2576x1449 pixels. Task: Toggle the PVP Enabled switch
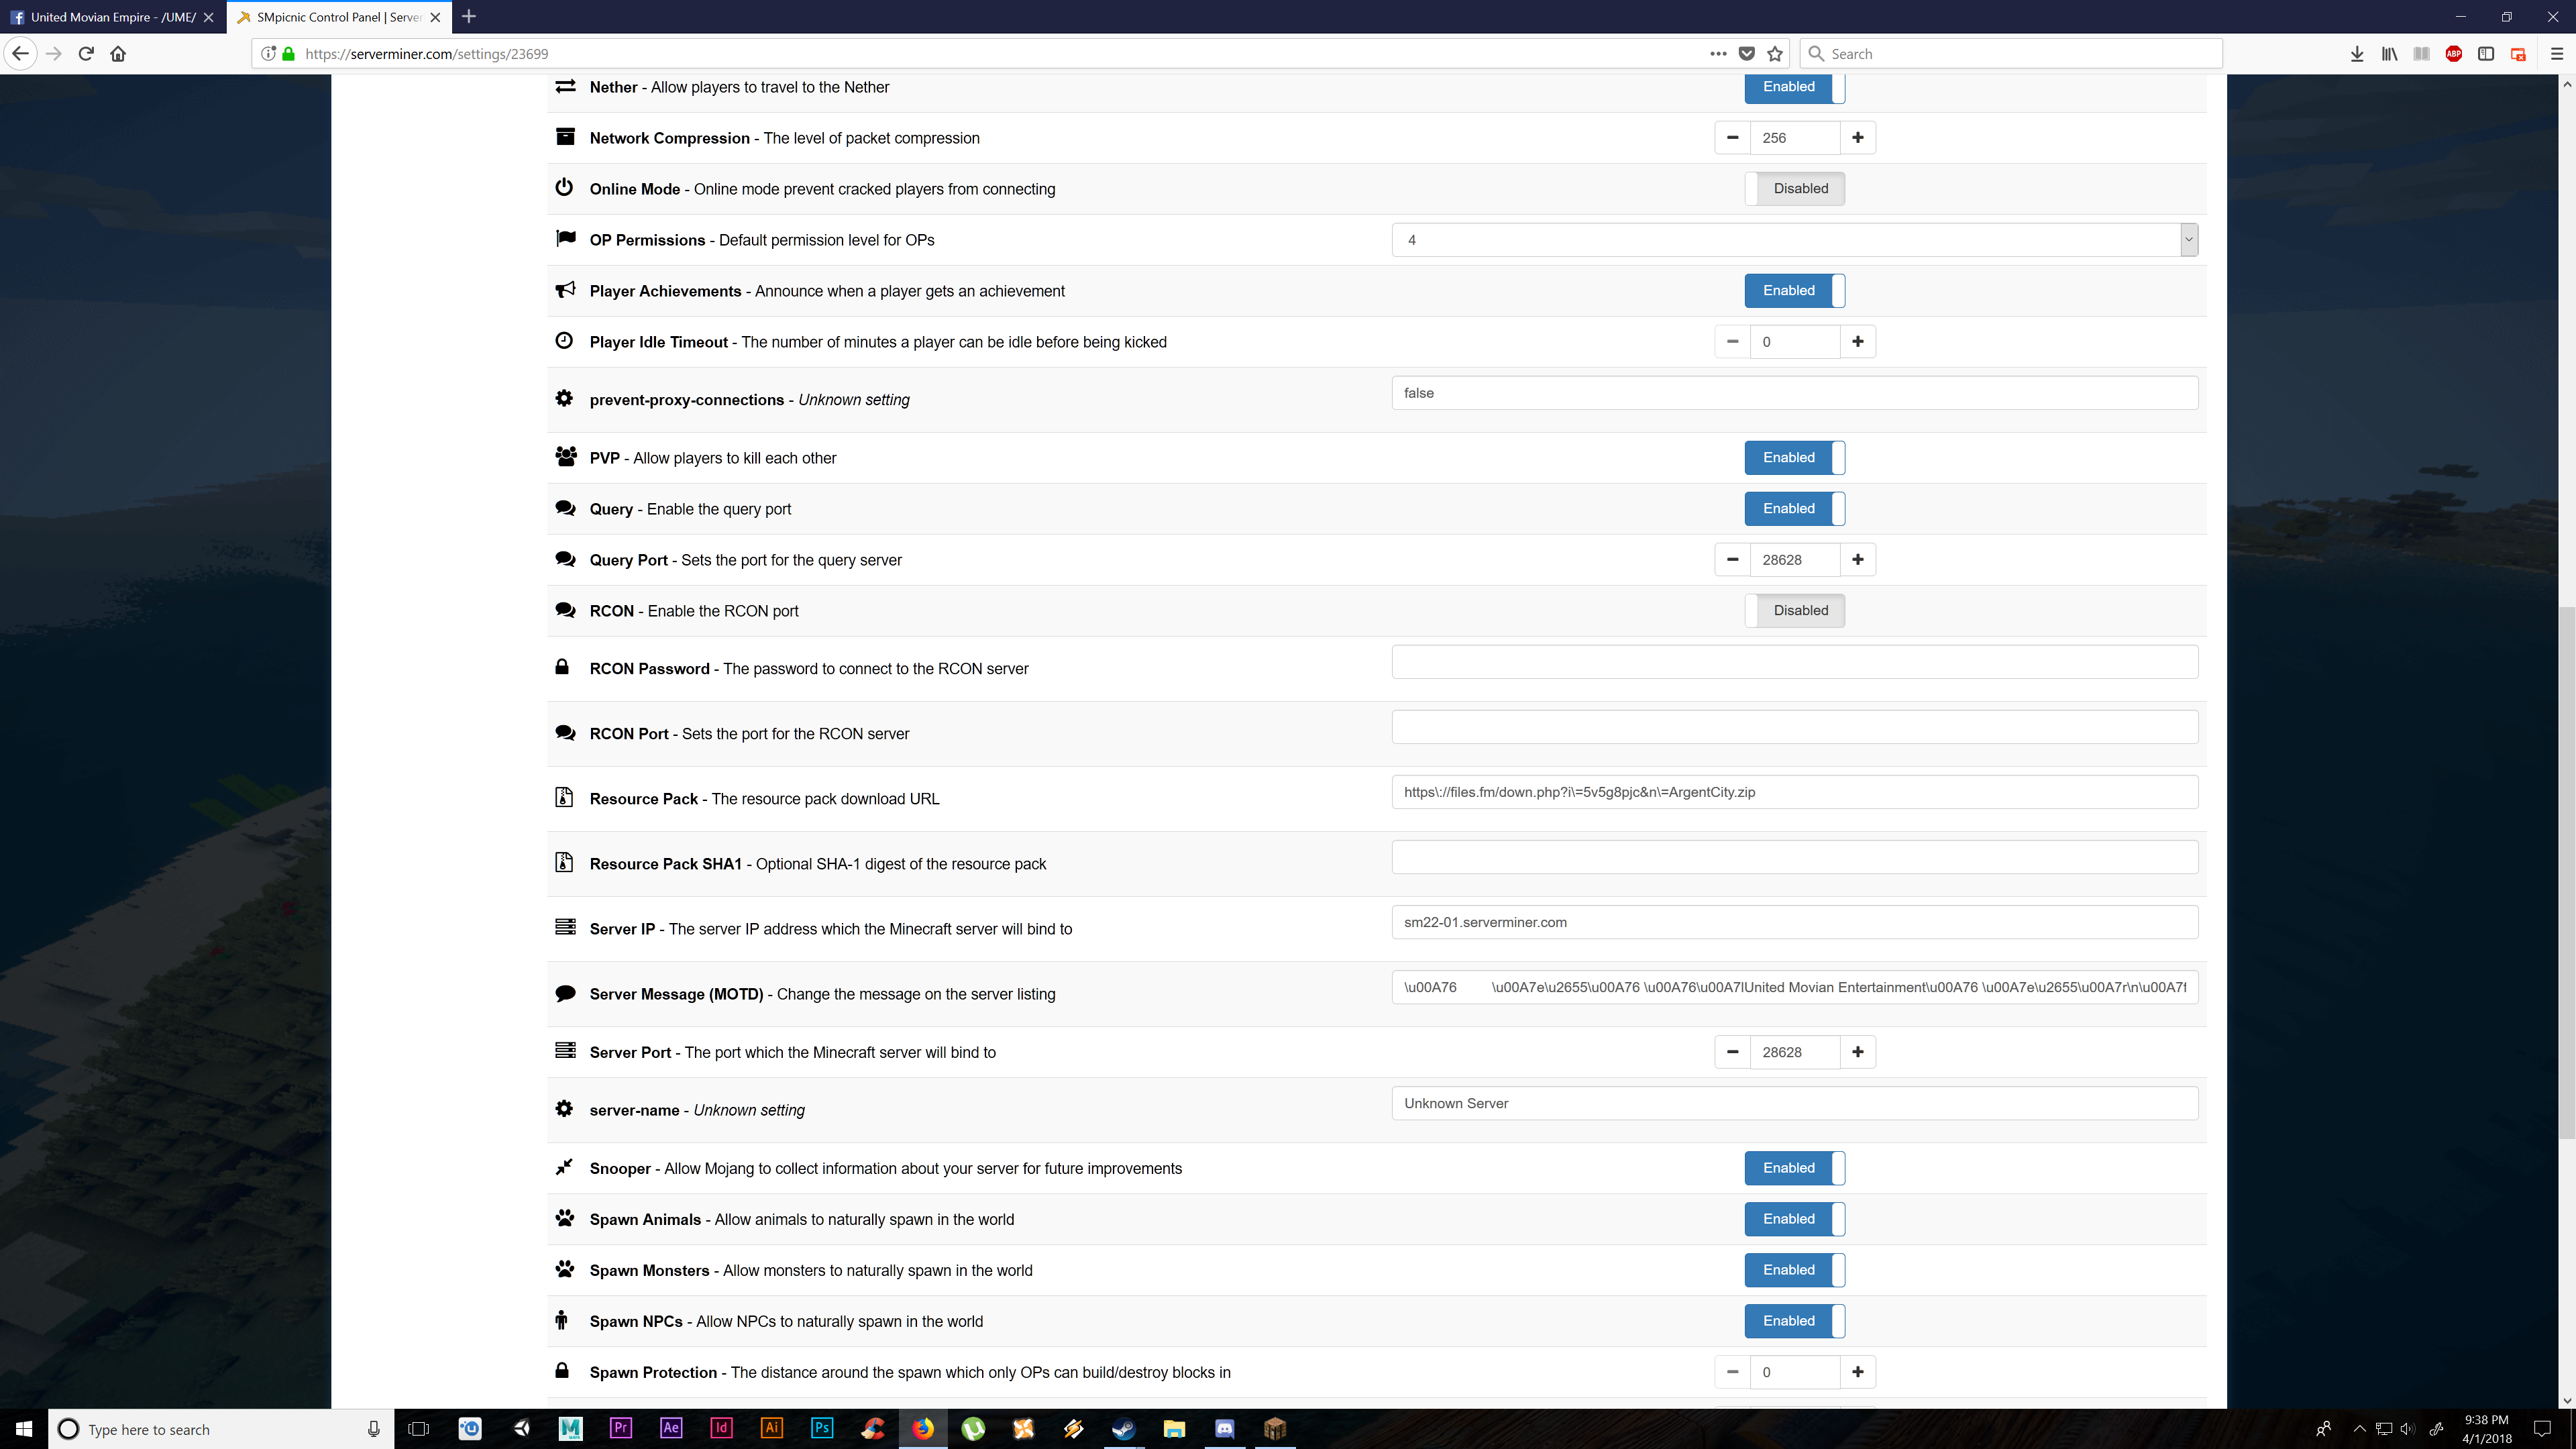click(x=1794, y=457)
